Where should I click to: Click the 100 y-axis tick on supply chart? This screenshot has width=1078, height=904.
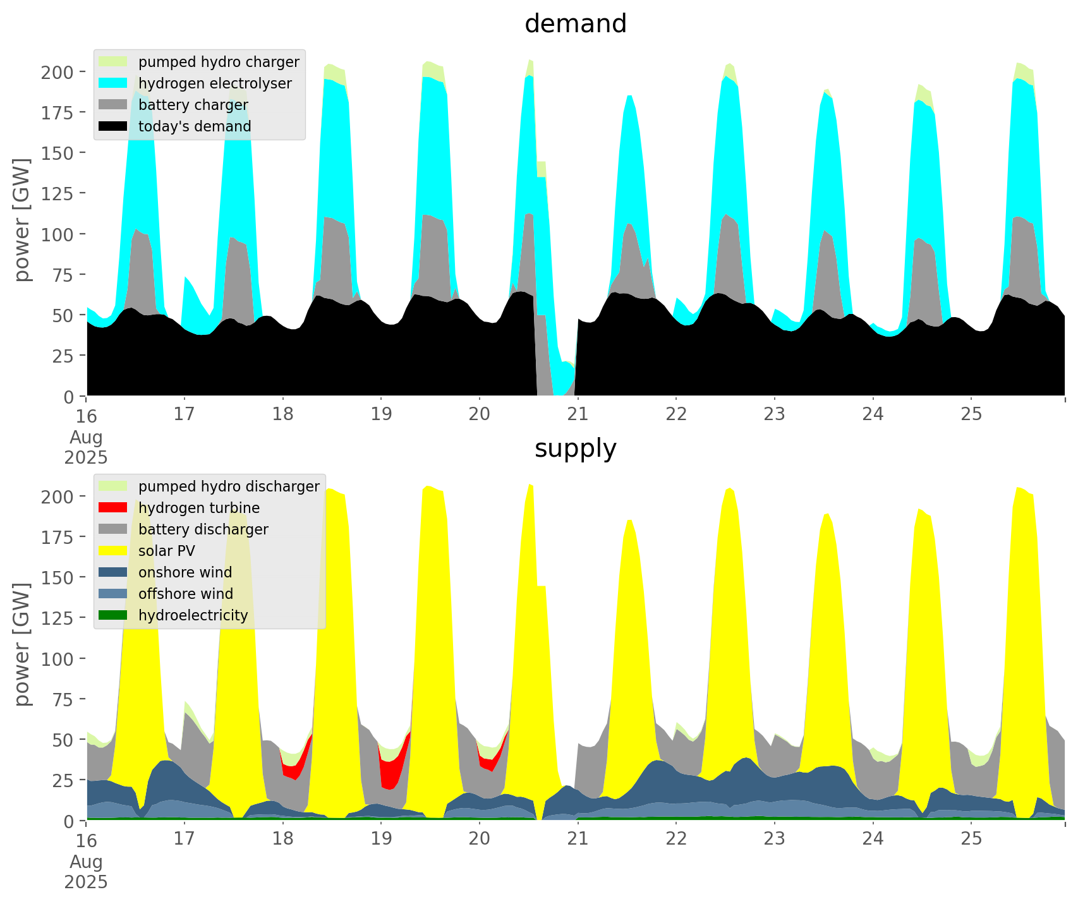58,659
